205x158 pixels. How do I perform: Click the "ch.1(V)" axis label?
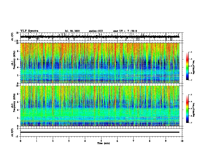[x=12, y=37]
